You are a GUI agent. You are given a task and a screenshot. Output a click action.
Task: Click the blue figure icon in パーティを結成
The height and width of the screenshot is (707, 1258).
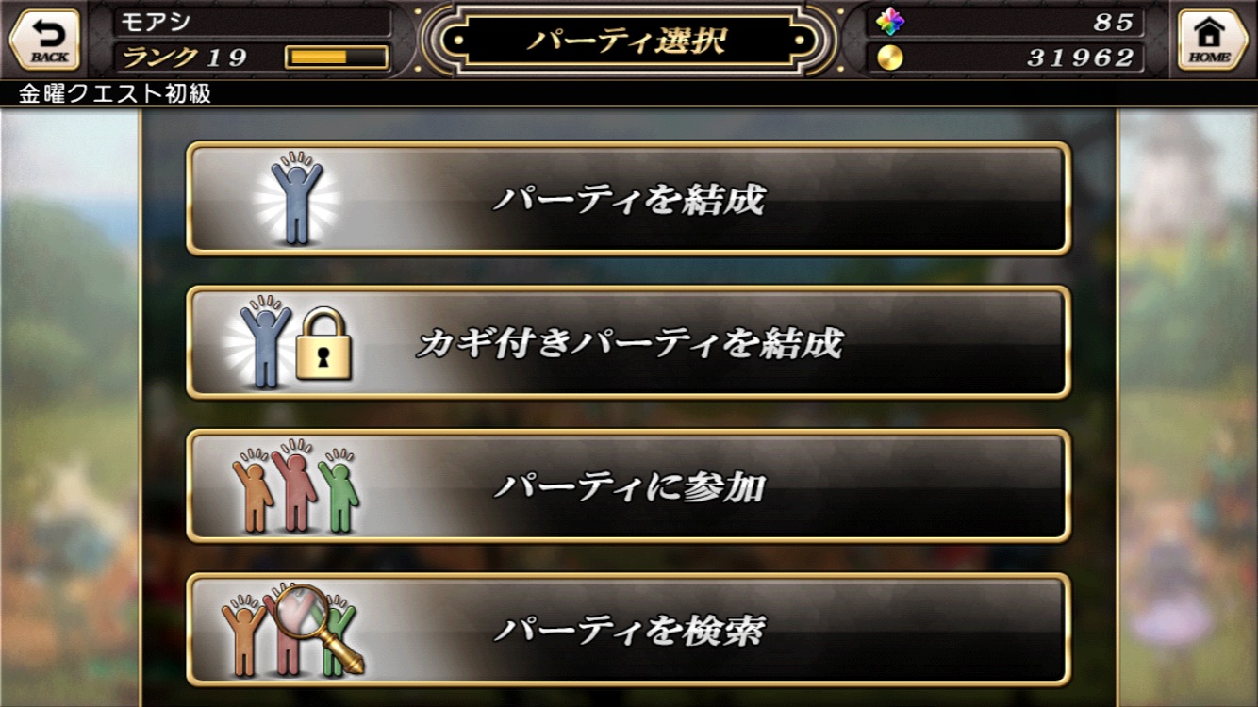[297, 200]
